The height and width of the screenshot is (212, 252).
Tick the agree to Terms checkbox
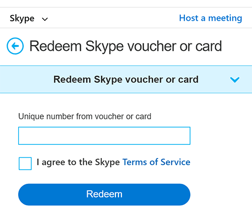[x=25, y=164]
